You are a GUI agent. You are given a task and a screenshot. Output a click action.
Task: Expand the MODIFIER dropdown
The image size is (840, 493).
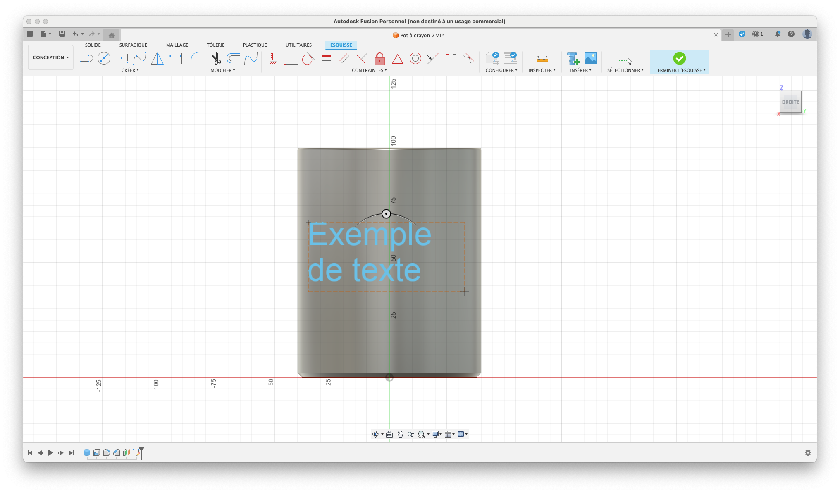(222, 70)
